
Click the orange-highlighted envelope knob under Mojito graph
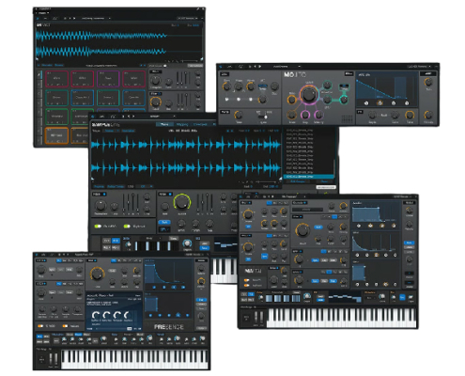[x=380, y=102]
